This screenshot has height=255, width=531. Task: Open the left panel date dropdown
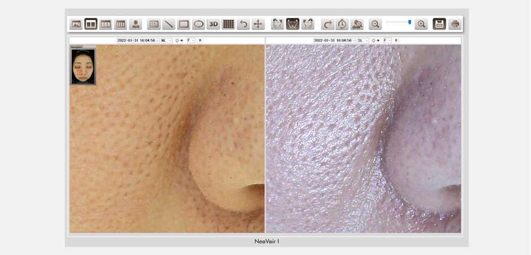tap(138, 40)
